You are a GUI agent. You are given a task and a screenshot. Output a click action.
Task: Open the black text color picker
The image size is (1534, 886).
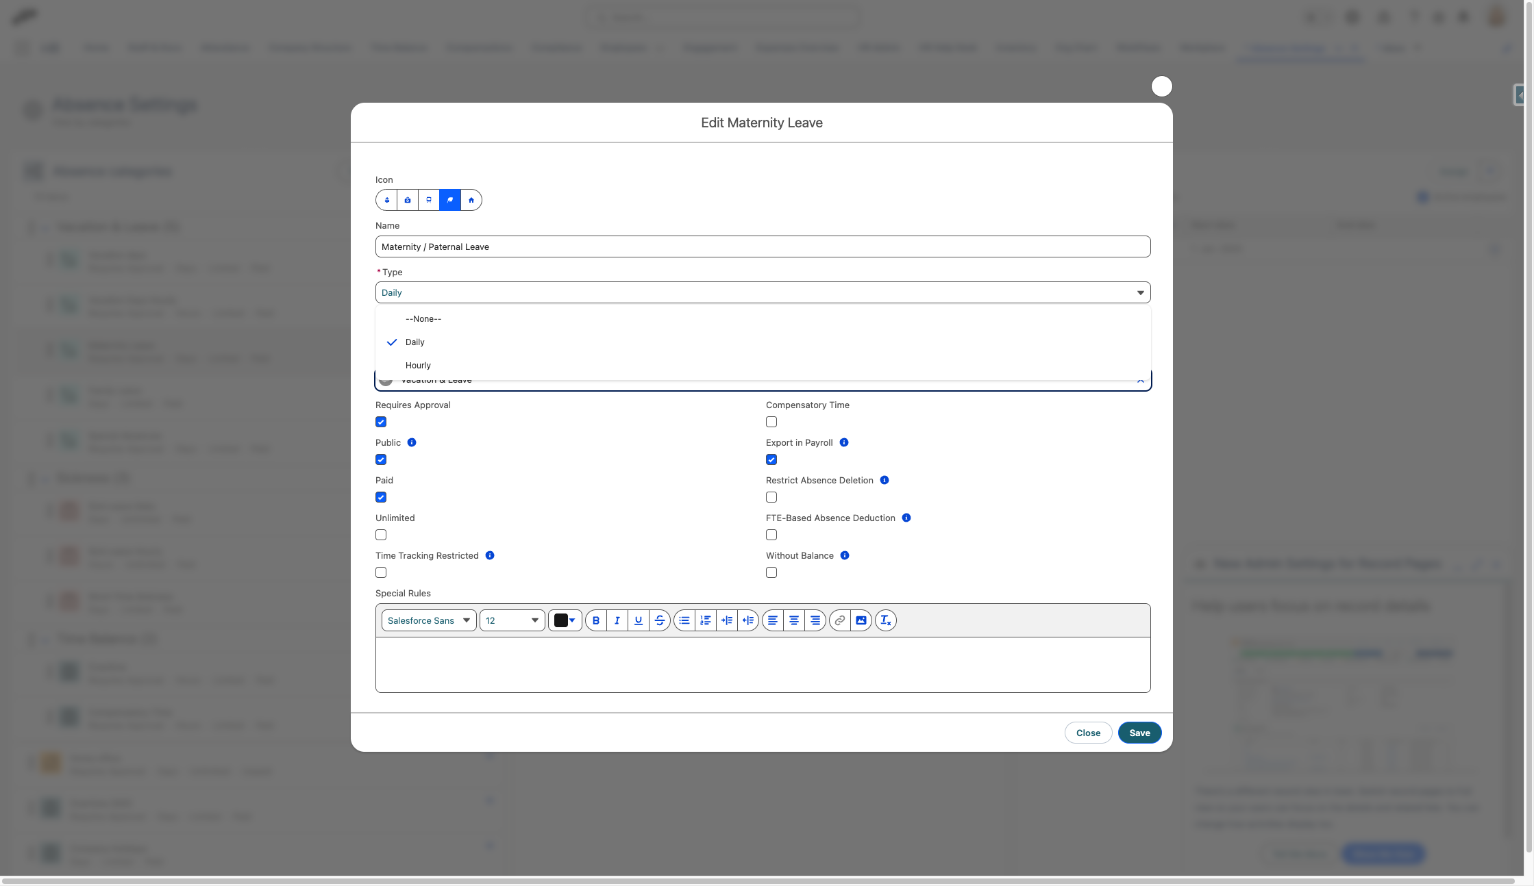pyautogui.click(x=565, y=620)
